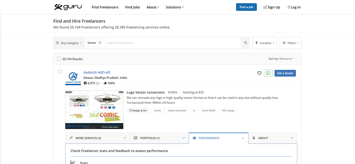Click the Ai skill tag

pos(194,111)
